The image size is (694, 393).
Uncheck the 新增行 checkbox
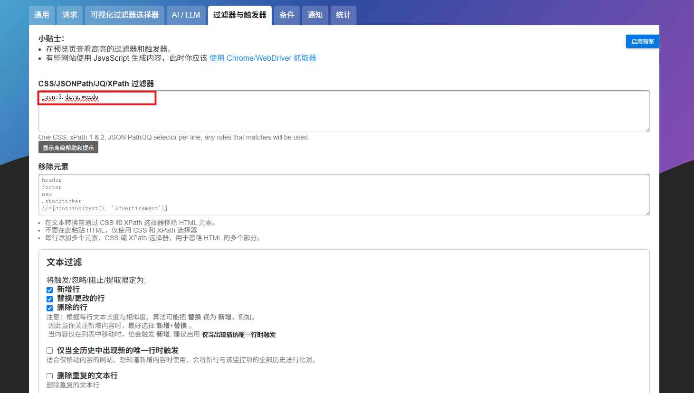click(x=49, y=290)
